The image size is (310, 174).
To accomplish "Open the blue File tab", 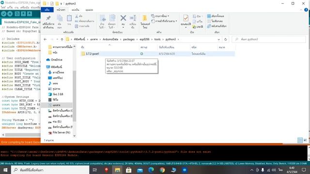I will tap(47, 10).
